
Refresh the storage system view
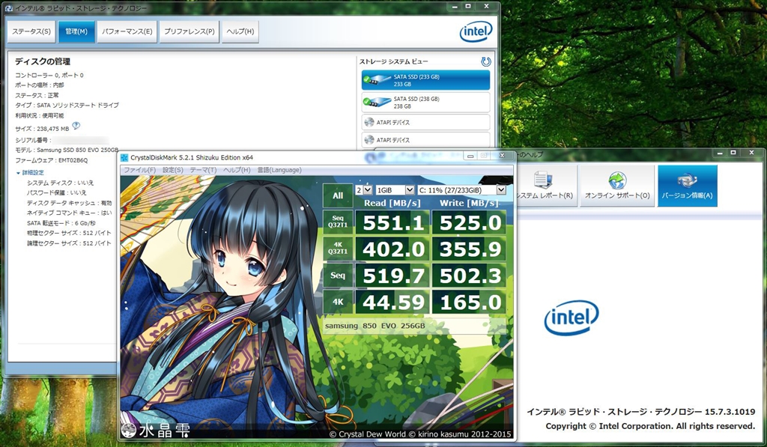point(485,61)
